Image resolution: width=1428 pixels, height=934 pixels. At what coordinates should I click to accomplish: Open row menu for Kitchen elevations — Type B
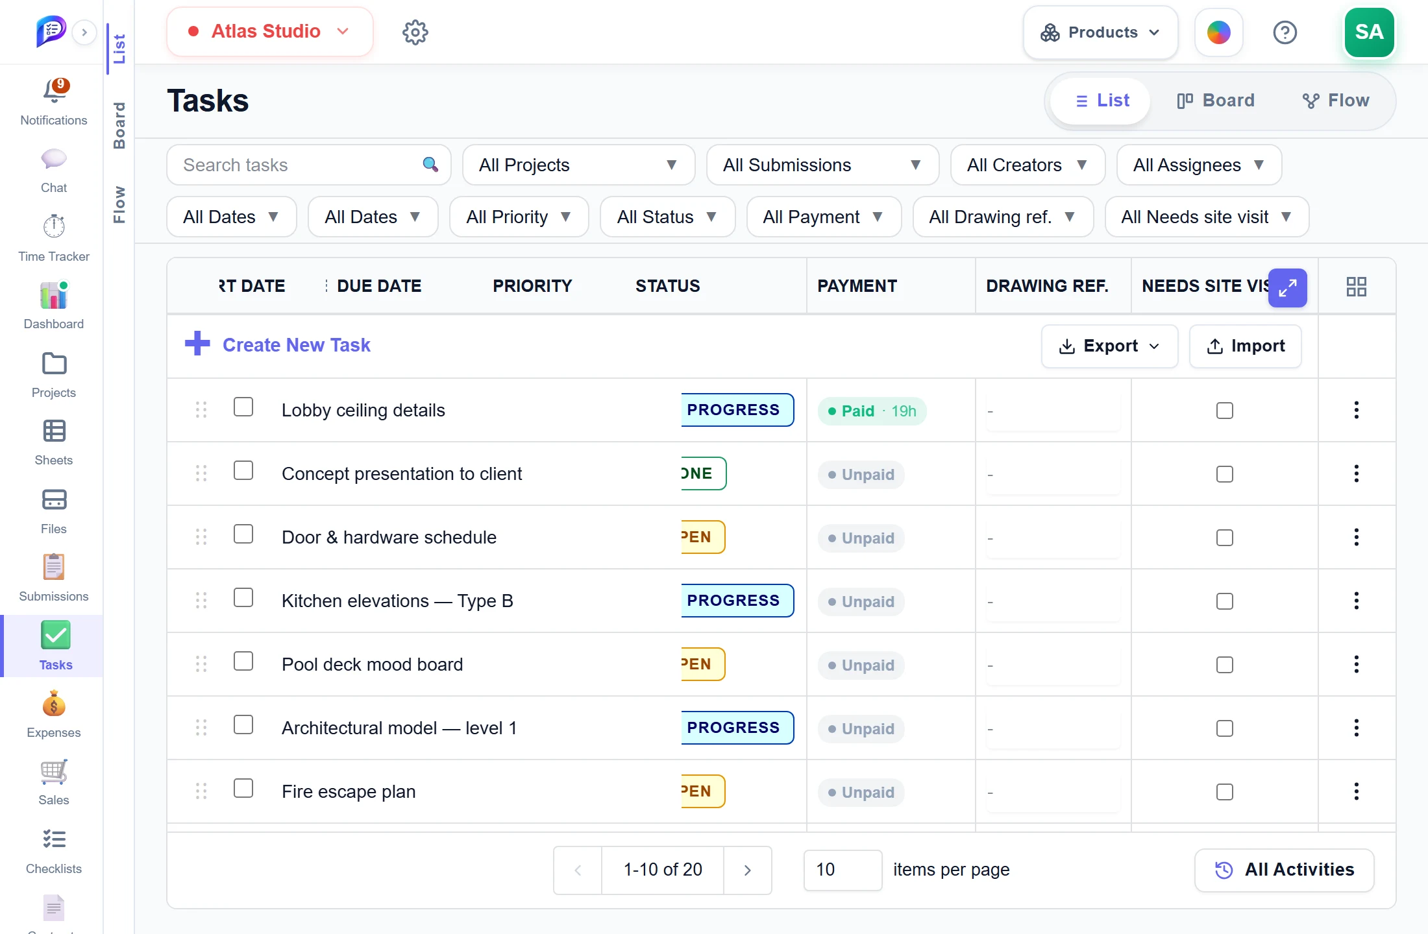[1356, 601]
